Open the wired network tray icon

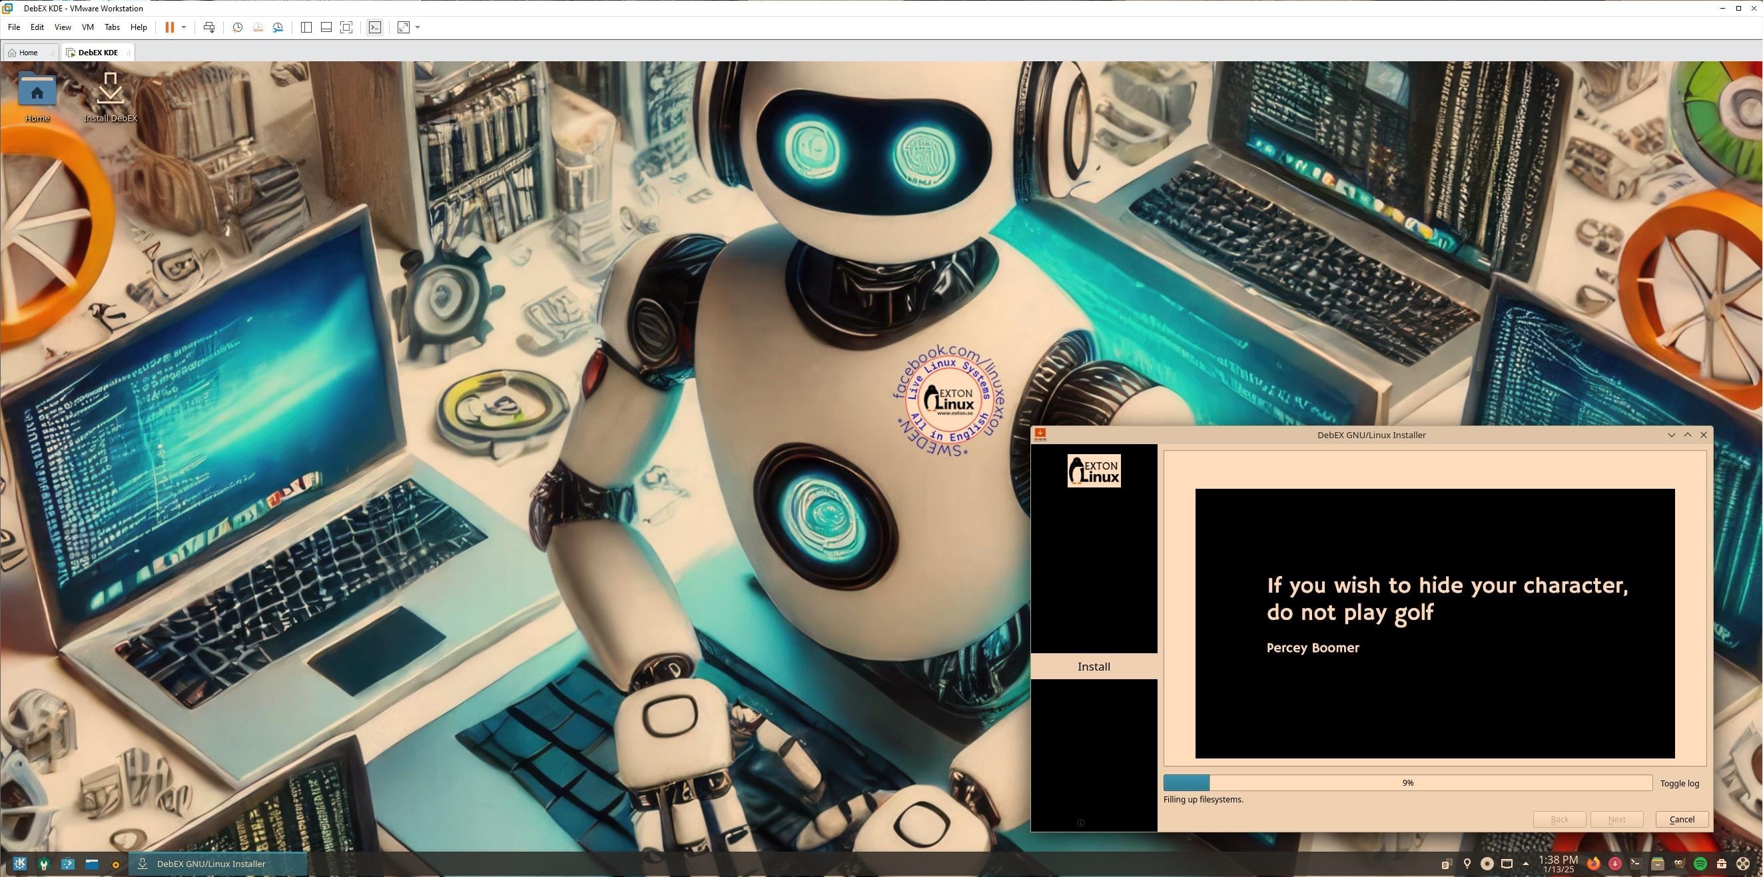(1507, 864)
